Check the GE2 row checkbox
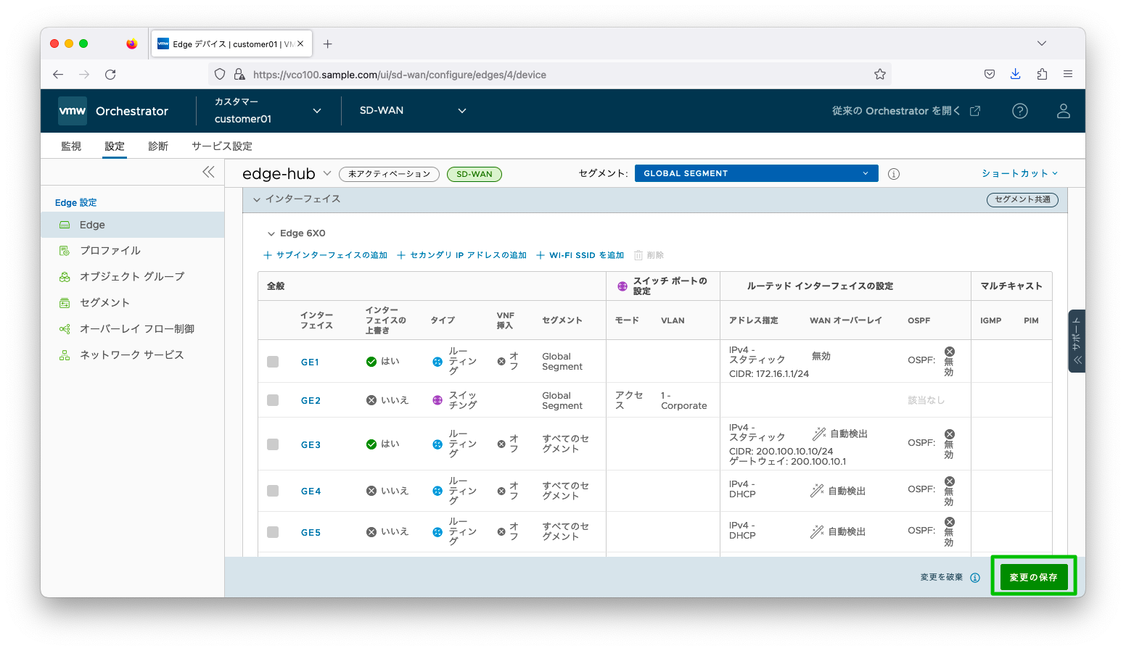 pos(273,400)
